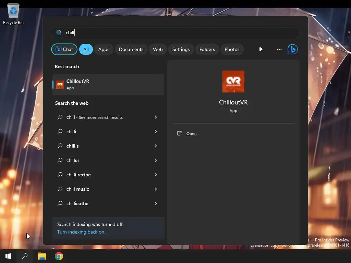This screenshot has width=351, height=263.
Task: Click magnifier icon beside 'chill music' suggestion
Action: click(x=60, y=189)
